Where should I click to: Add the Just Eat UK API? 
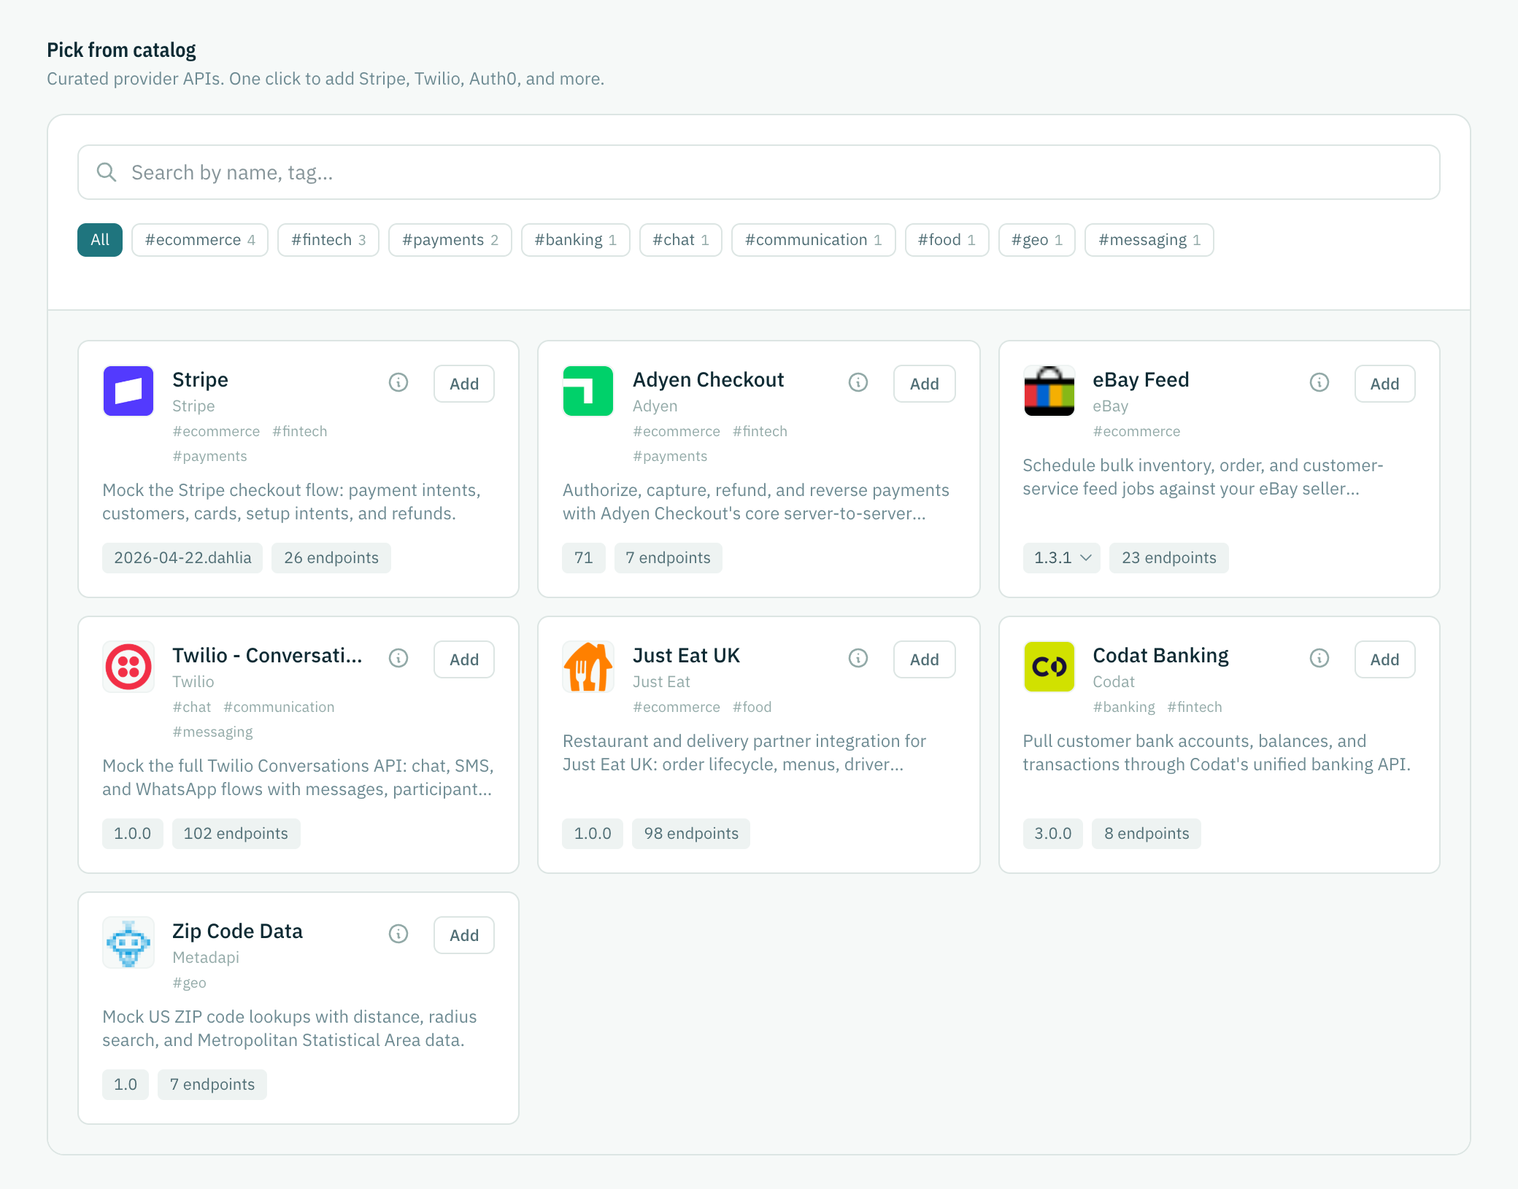pyautogui.click(x=925, y=659)
